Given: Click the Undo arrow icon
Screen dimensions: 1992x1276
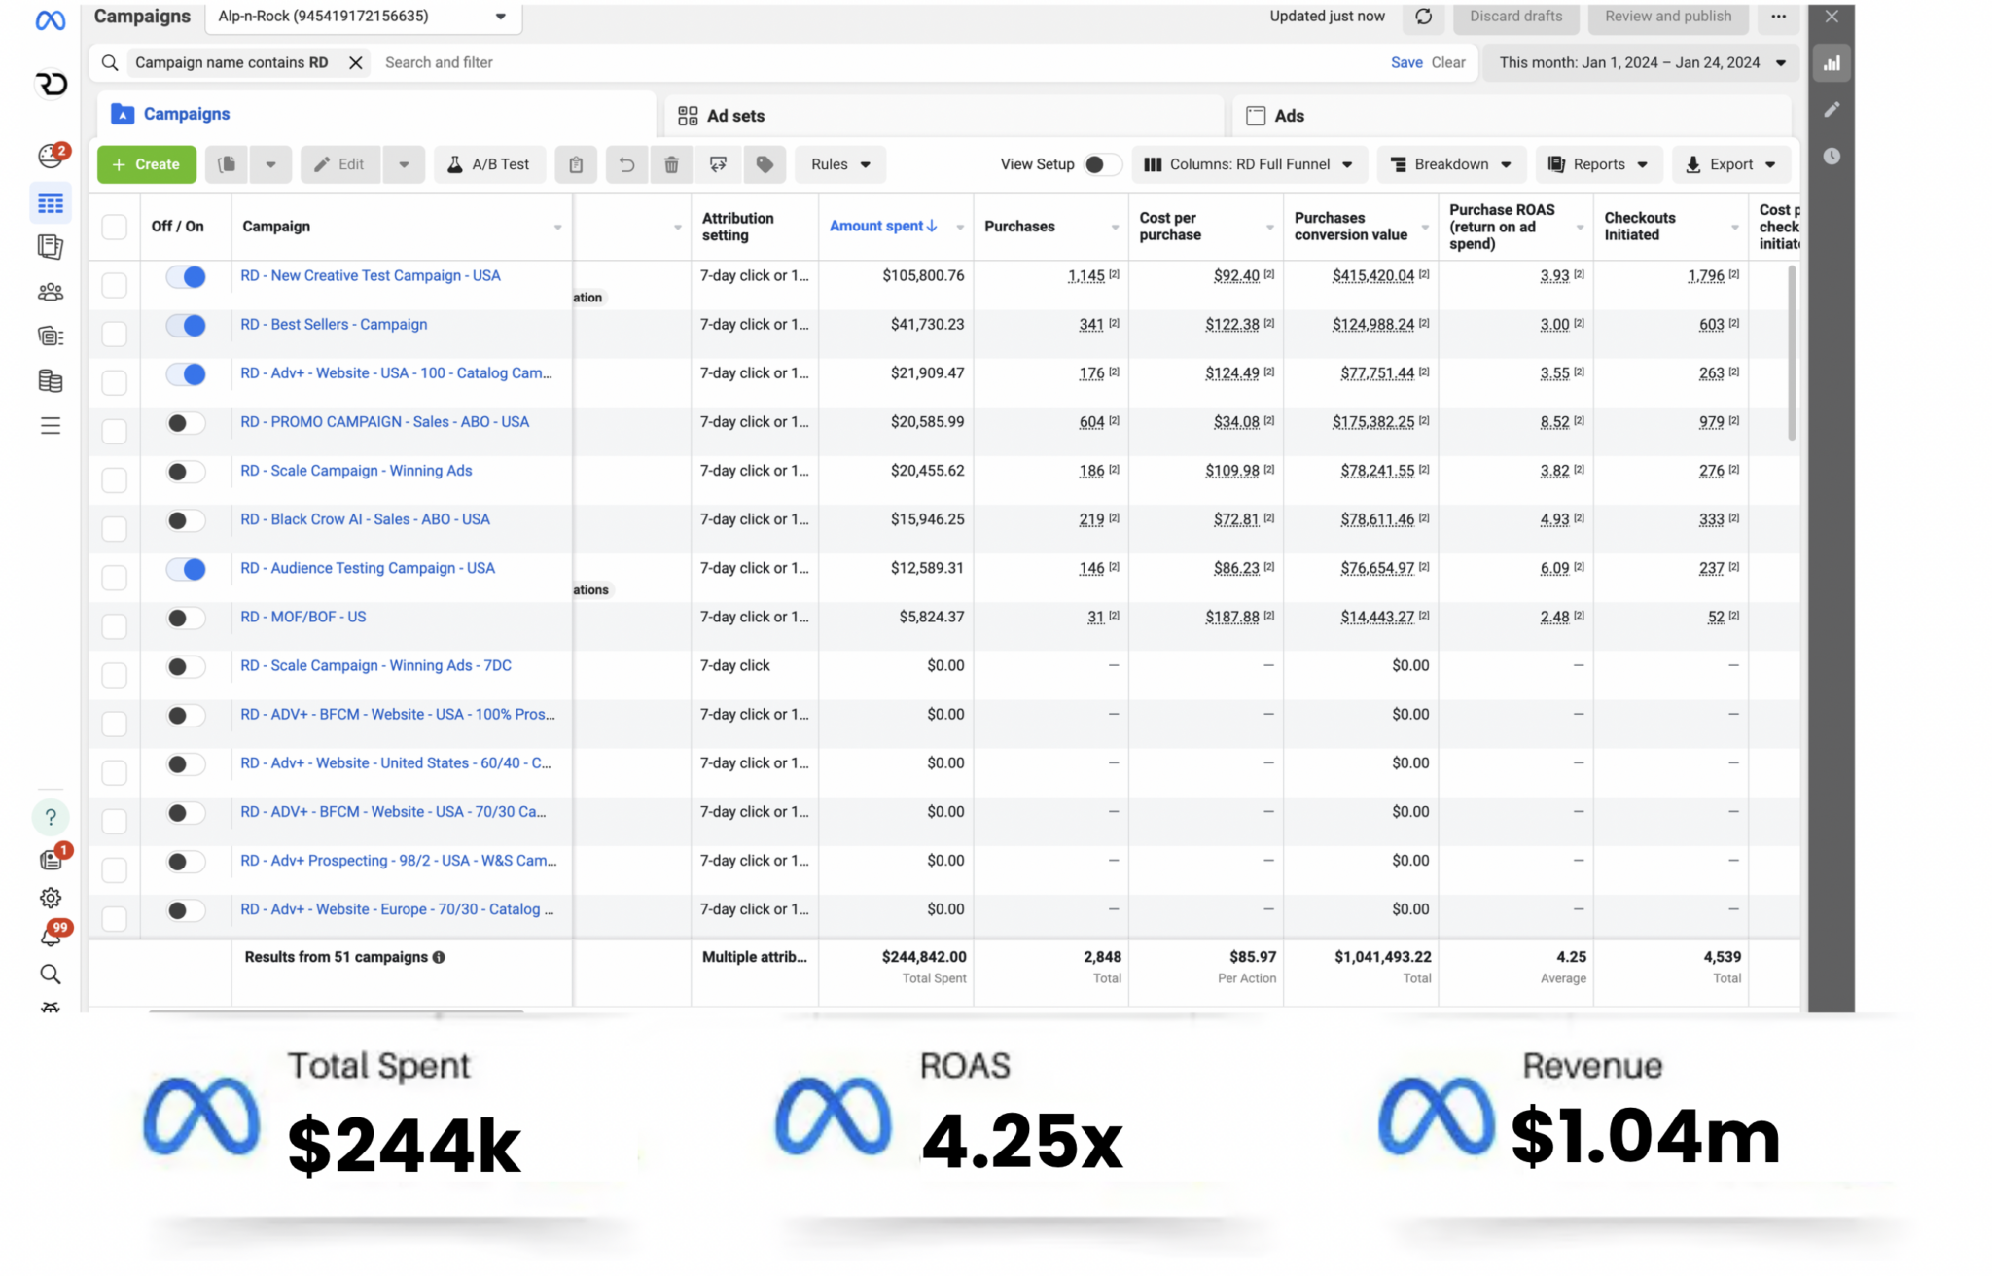Looking at the screenshot, I should tap(626, 164).
